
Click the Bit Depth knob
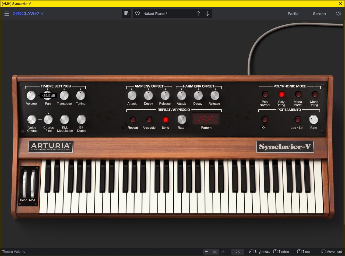pyautogui.click(x=81, y=119)
